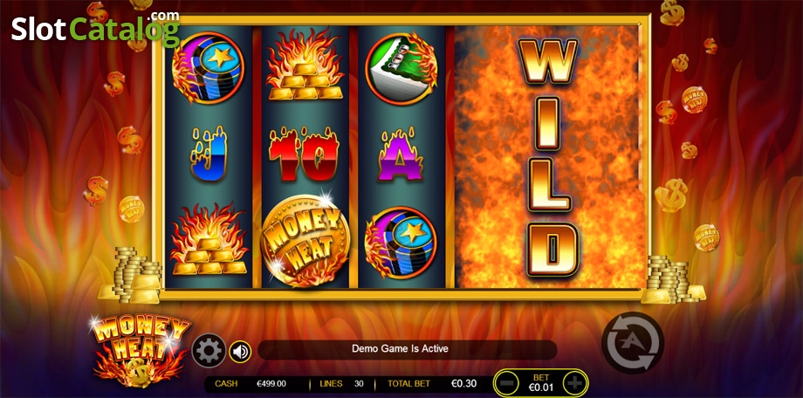Decrease bet with the minus button

click(x=507, y=384)
